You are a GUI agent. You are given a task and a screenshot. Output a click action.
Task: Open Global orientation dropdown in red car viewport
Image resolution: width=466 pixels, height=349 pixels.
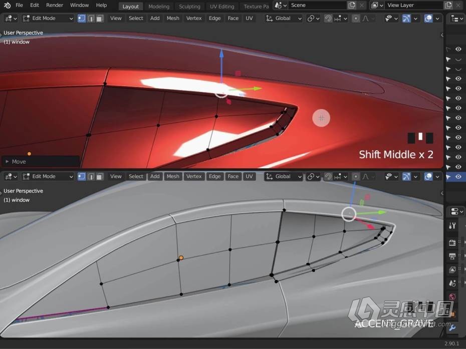coord(284,19)
